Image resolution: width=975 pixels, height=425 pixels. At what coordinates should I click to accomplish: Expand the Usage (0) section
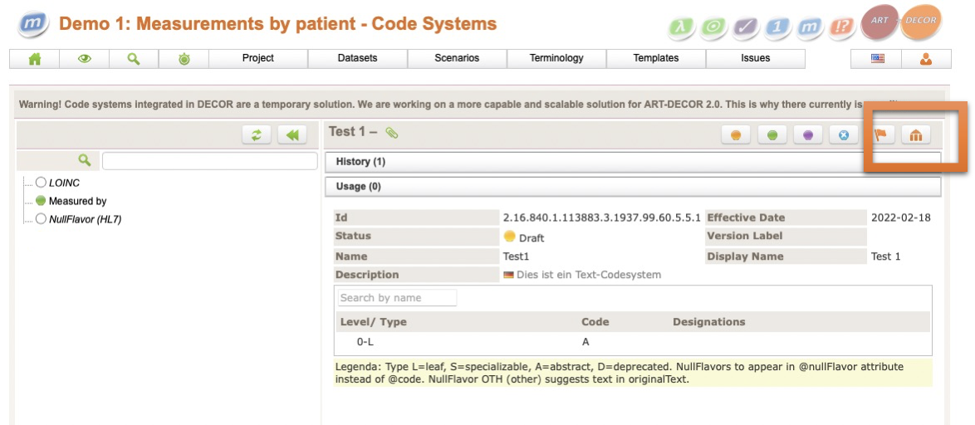[x=358, y=186]
